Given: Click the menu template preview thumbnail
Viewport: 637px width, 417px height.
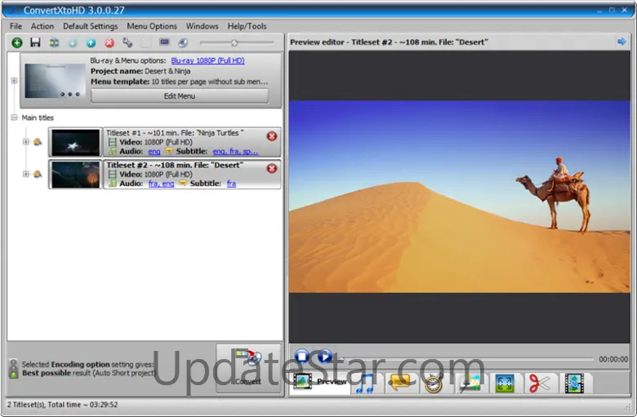Looking at the screenshot, I should [x=55, y=81].
